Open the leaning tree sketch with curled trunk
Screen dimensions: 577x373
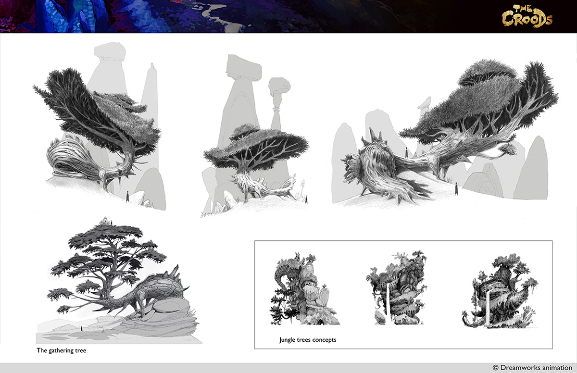pyautogui.click(x=100, y=126)
